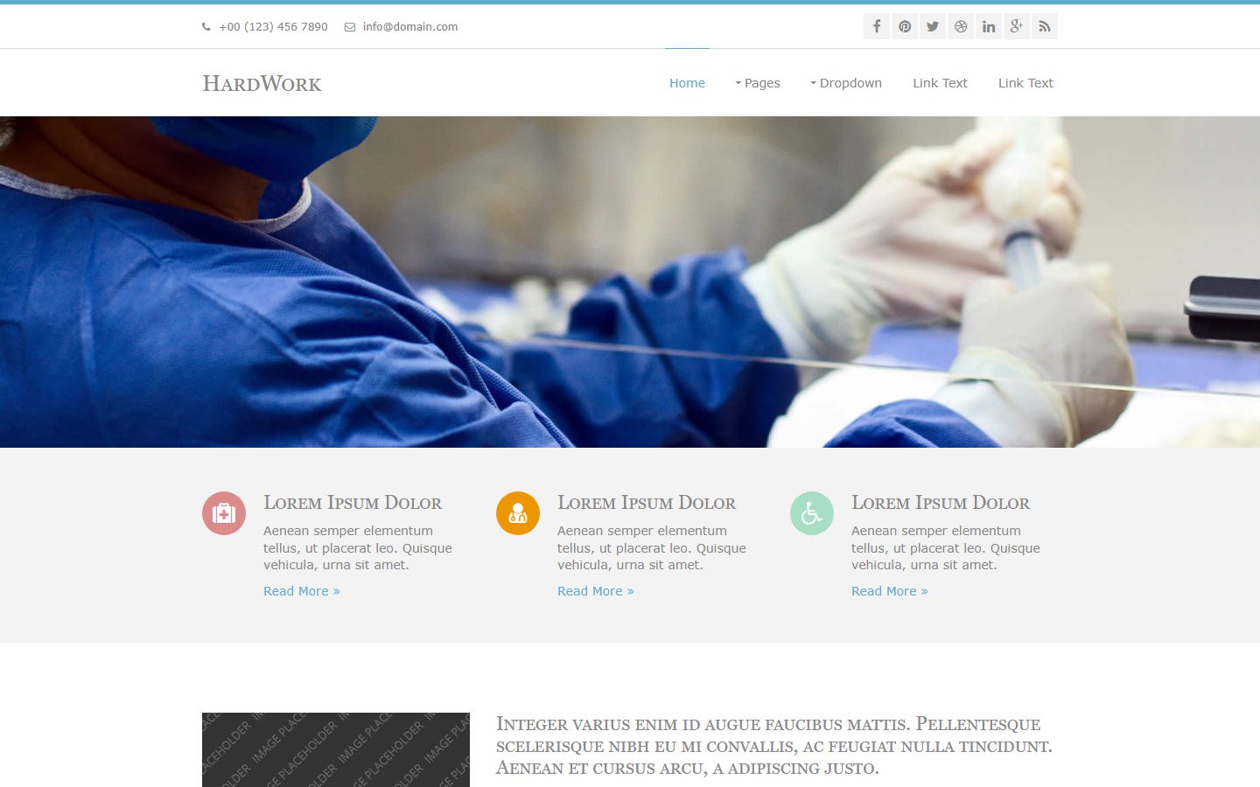The width and height of the screenshot is (1260, 787).
Task: Expand the Dropdown nav menu
Action: pyautogui.click(x=846, y=83)
